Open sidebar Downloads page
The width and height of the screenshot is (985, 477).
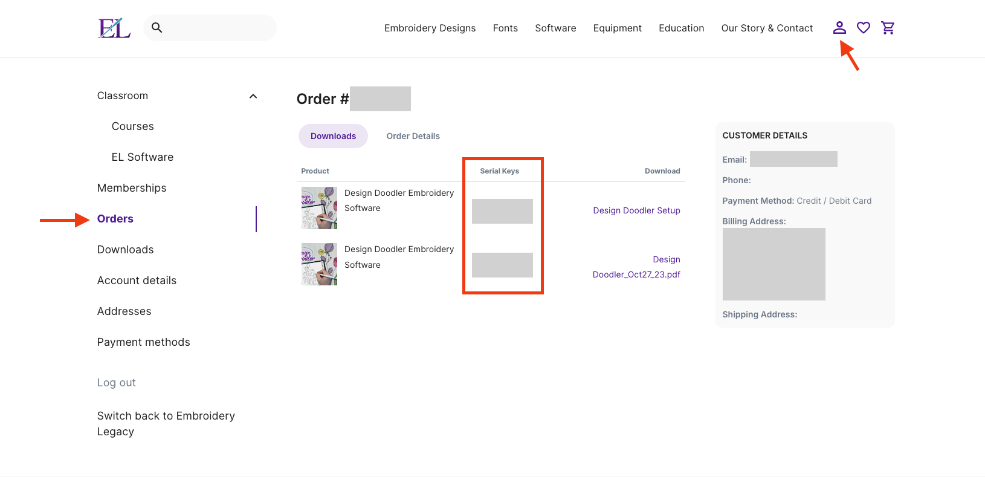click(125, 250)
